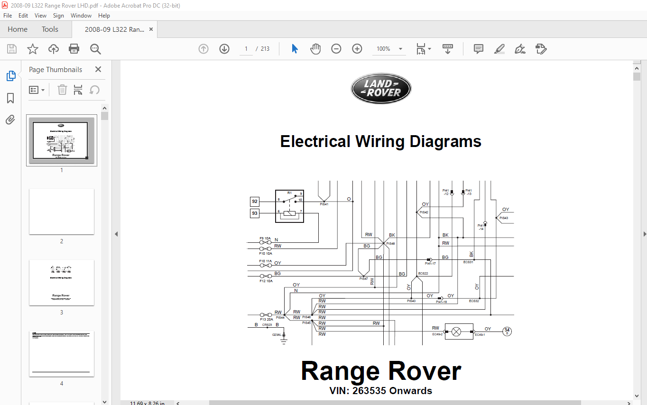The width and height of the screenshot is (647, 405).
Task: Open the Page Thumbnails sidebar icon
Action: pyautogui.click(x=10, y=76)
